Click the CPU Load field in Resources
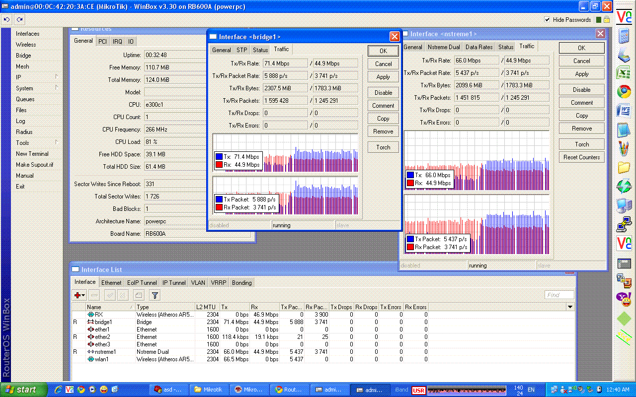This screenshot has height=397, width=636. 174,142
